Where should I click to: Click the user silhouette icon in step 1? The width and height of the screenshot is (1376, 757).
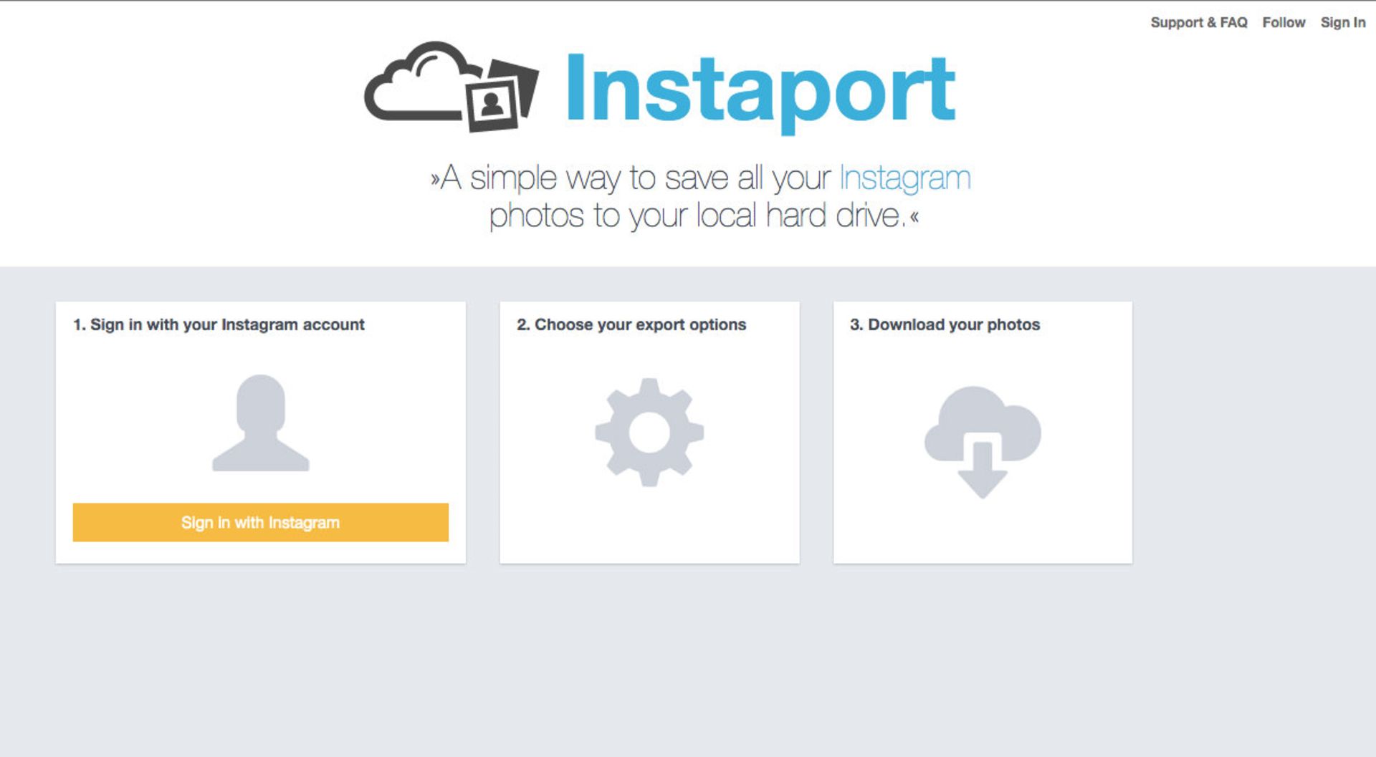pyautogui.click(x=261, y=423)
